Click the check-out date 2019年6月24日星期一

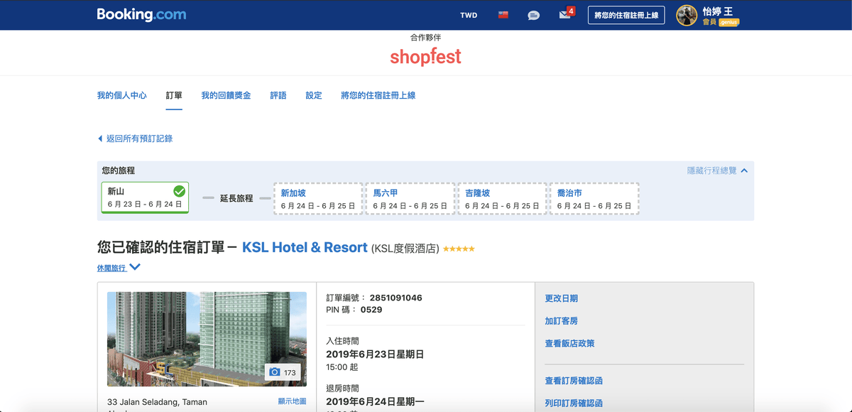click(375, 402)
